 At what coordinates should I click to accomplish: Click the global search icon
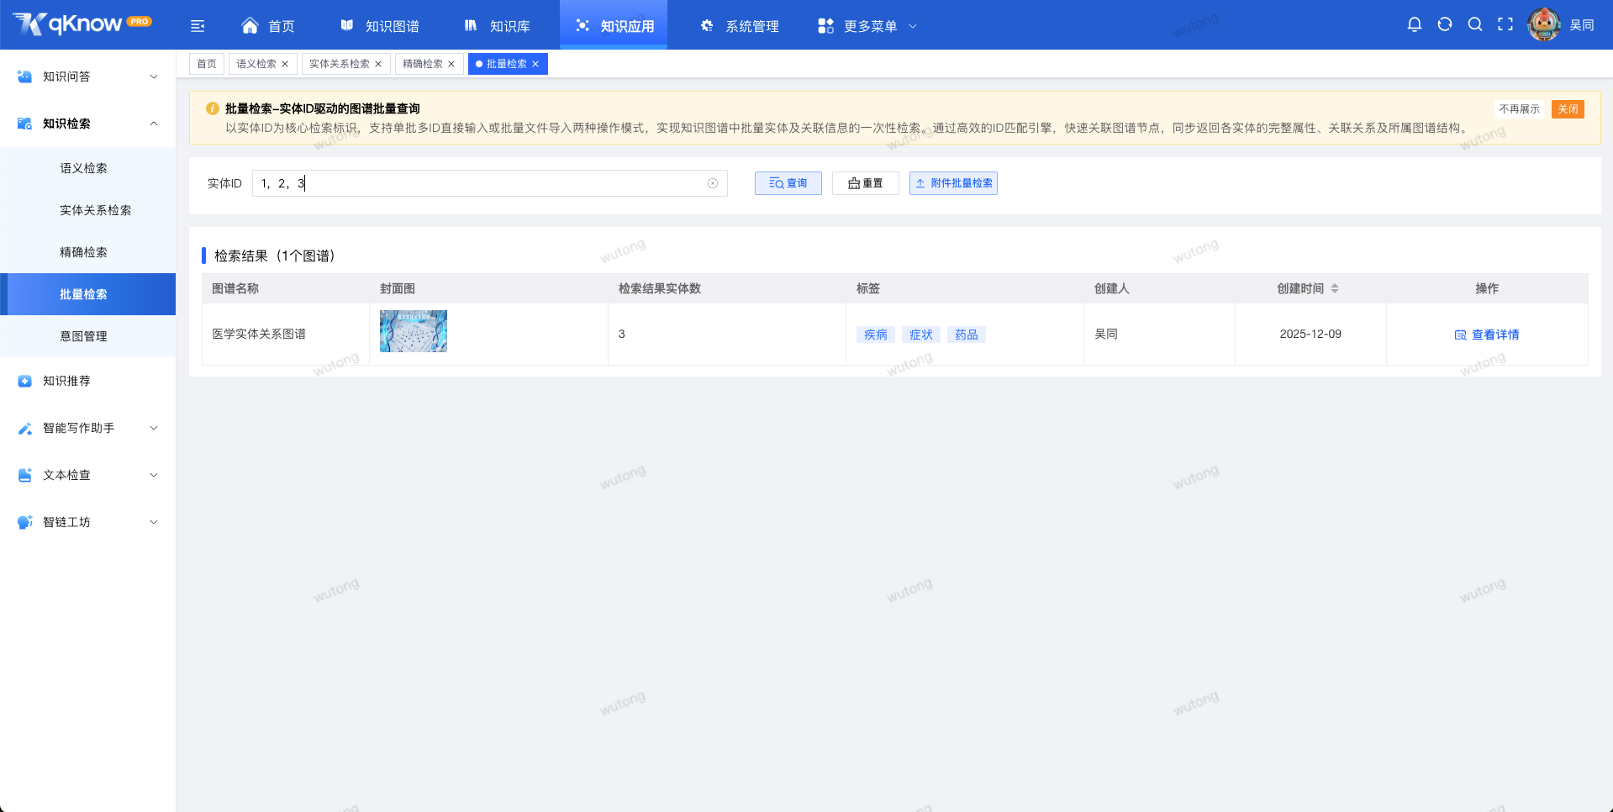(x=1475, y=24)
